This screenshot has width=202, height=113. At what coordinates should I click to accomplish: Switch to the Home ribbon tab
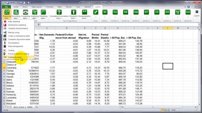click(x=16, y=7)
